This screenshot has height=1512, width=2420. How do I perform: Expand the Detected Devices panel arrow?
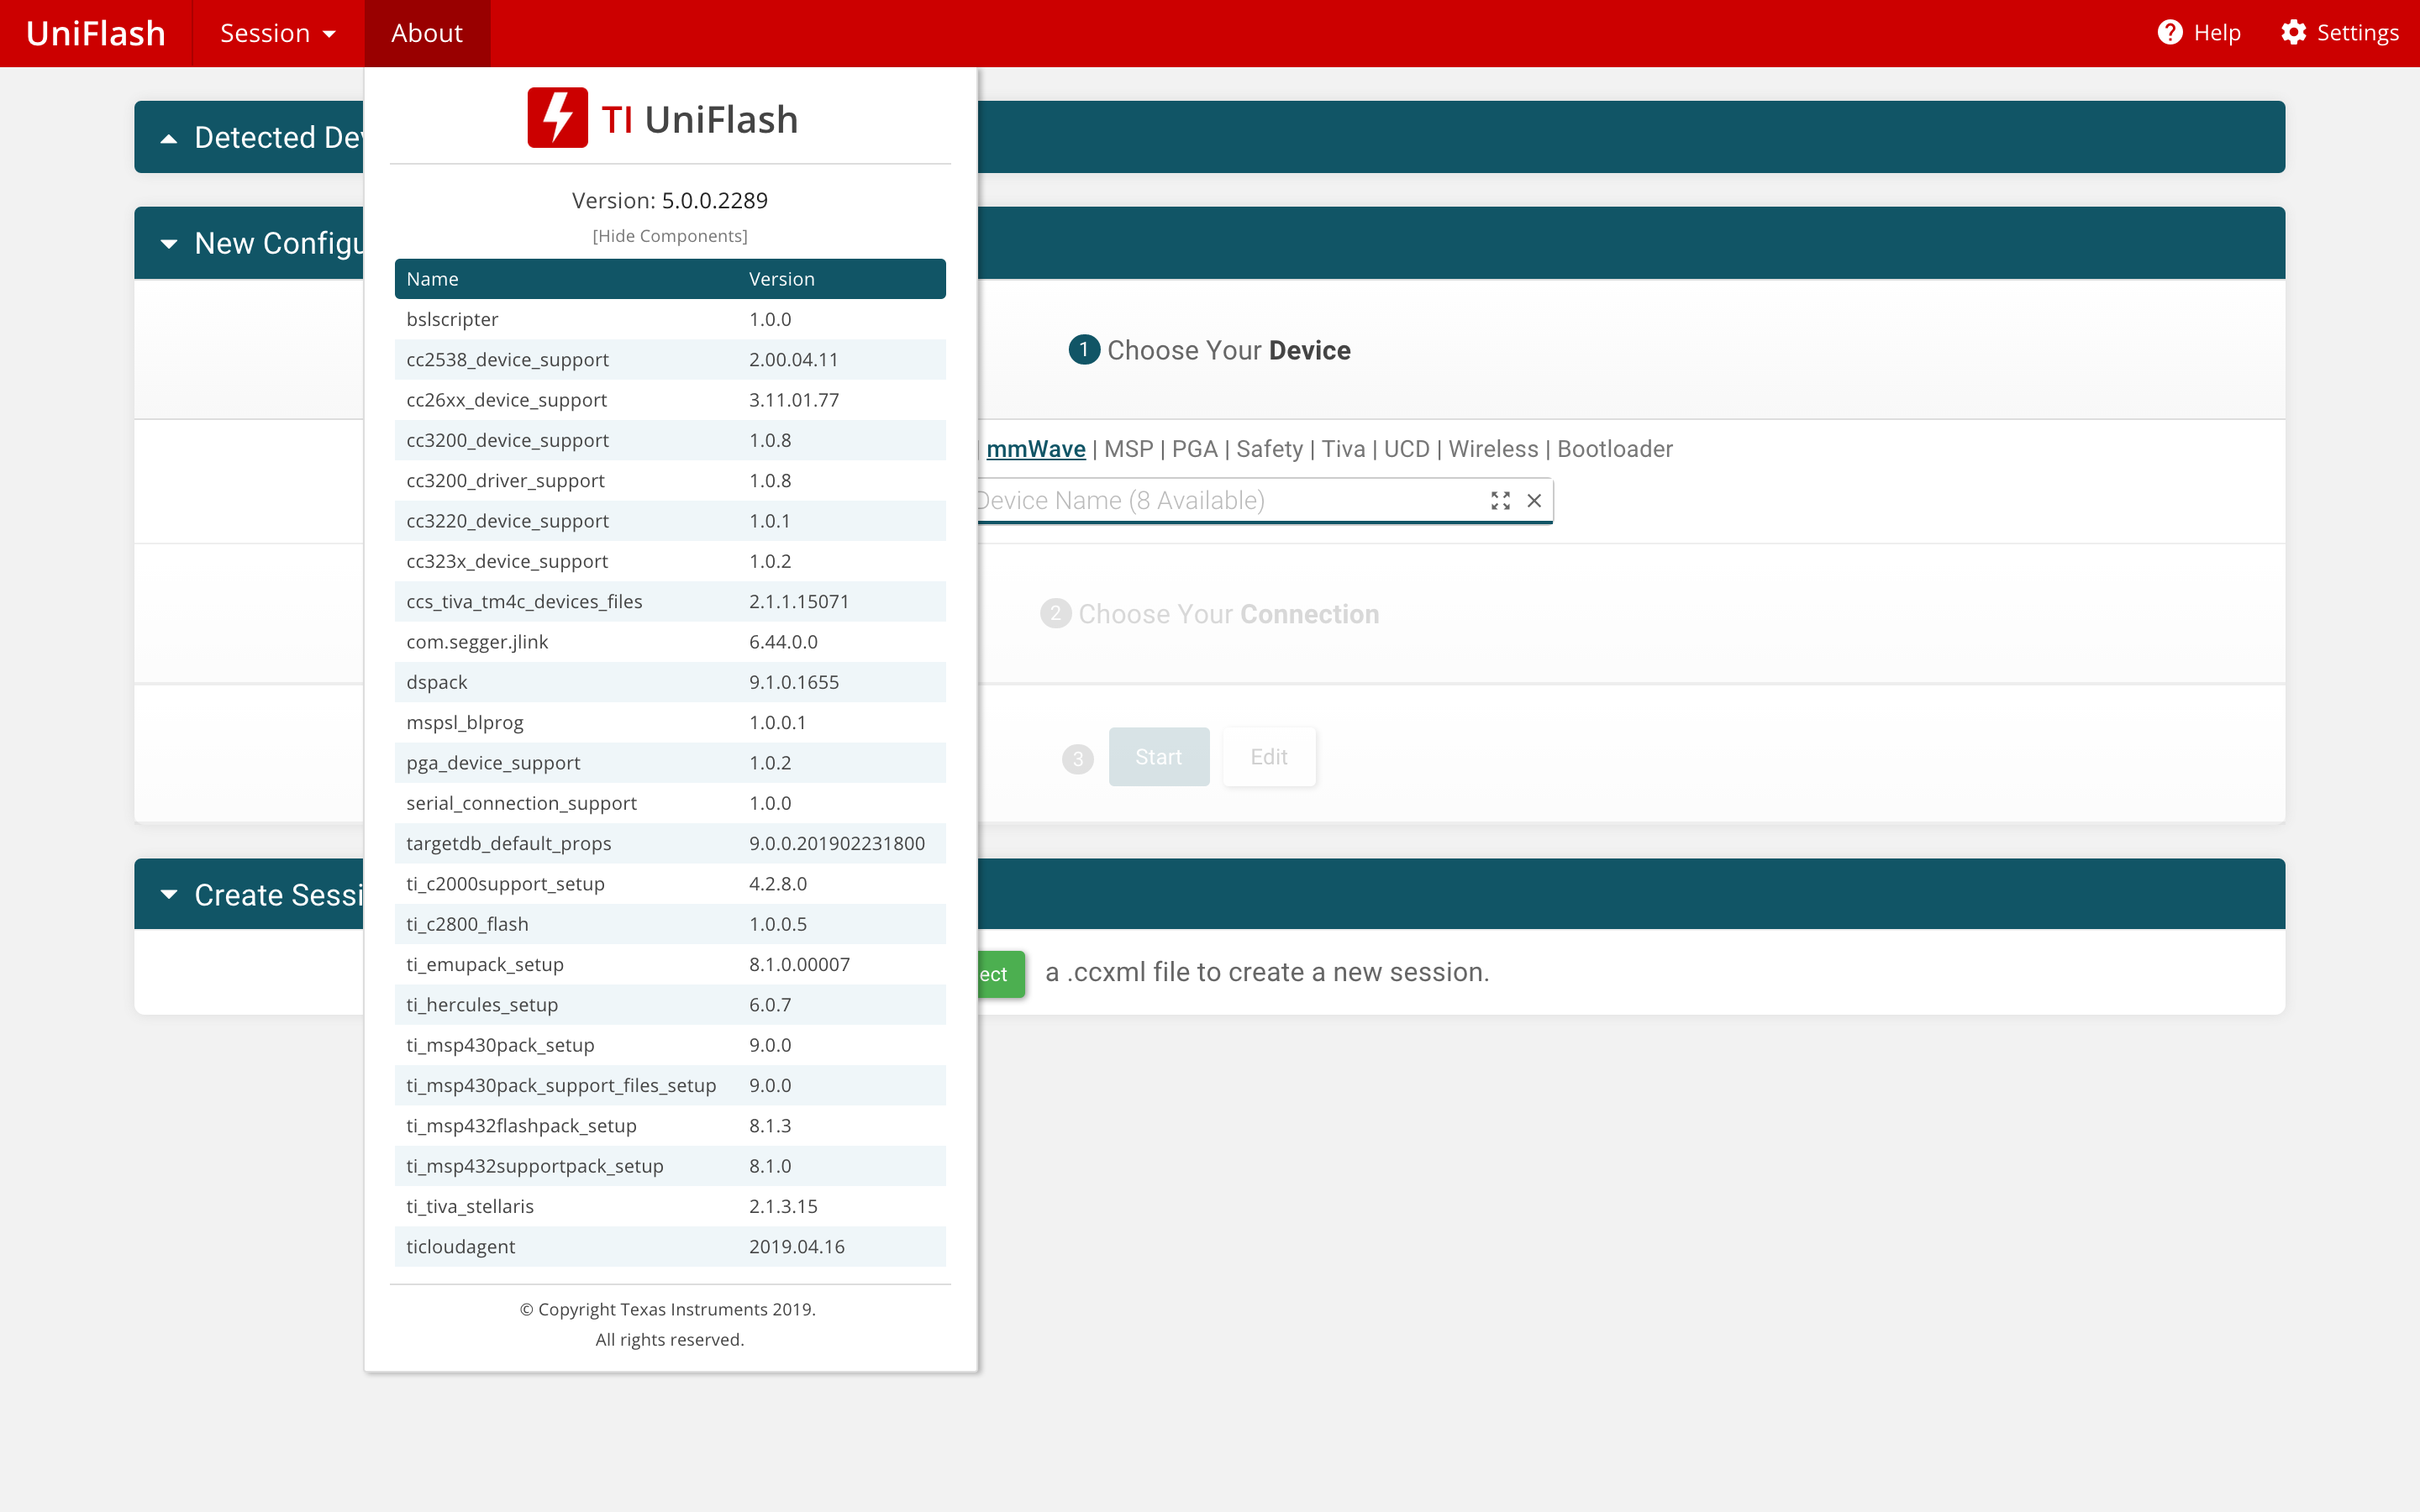169,138
